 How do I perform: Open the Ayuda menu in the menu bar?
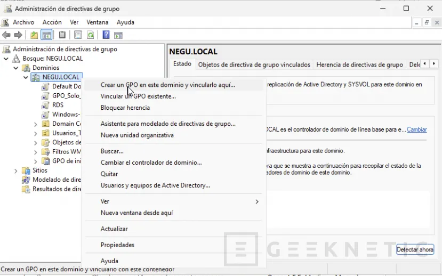(x=125, y=22)
